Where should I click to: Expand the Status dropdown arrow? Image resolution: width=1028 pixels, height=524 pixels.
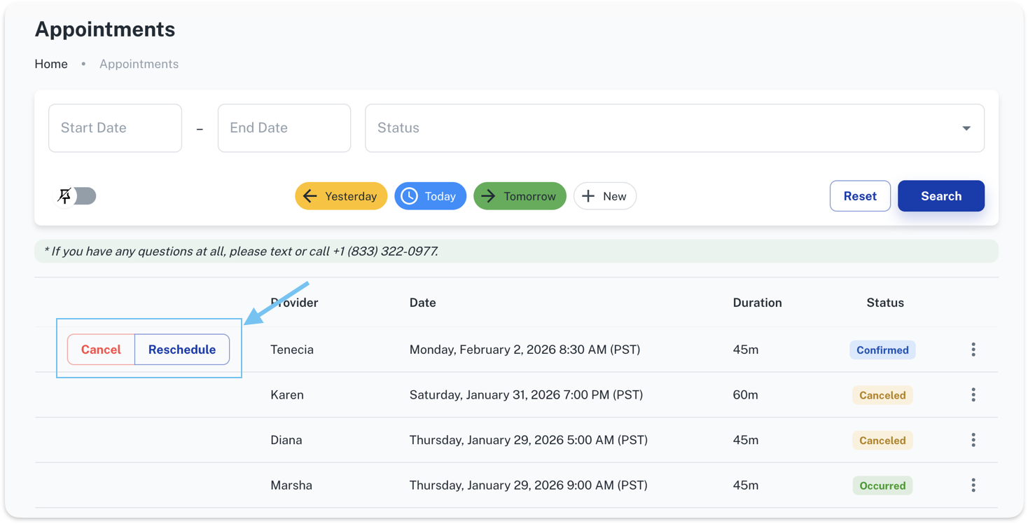[x=966, y=128]
